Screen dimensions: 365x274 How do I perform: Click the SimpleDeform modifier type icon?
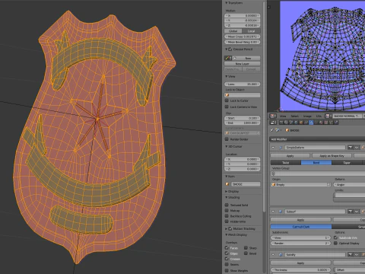tap(281, 147)
